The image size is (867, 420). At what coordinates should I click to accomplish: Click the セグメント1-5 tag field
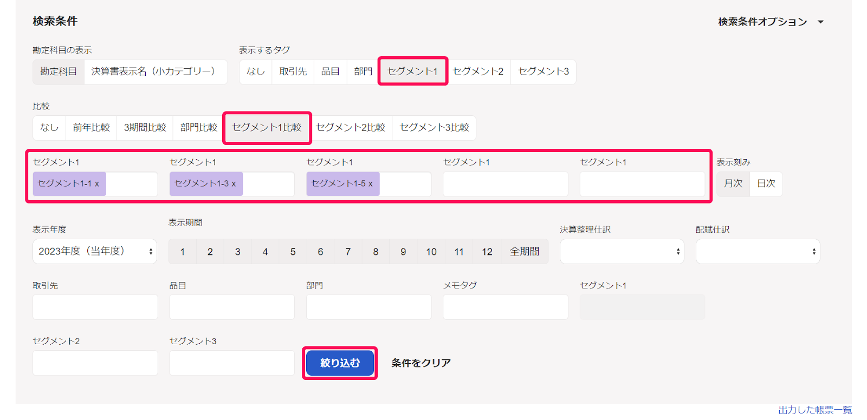[369, 184]
